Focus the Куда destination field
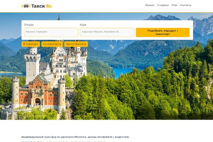 click(x=107, y=32)
